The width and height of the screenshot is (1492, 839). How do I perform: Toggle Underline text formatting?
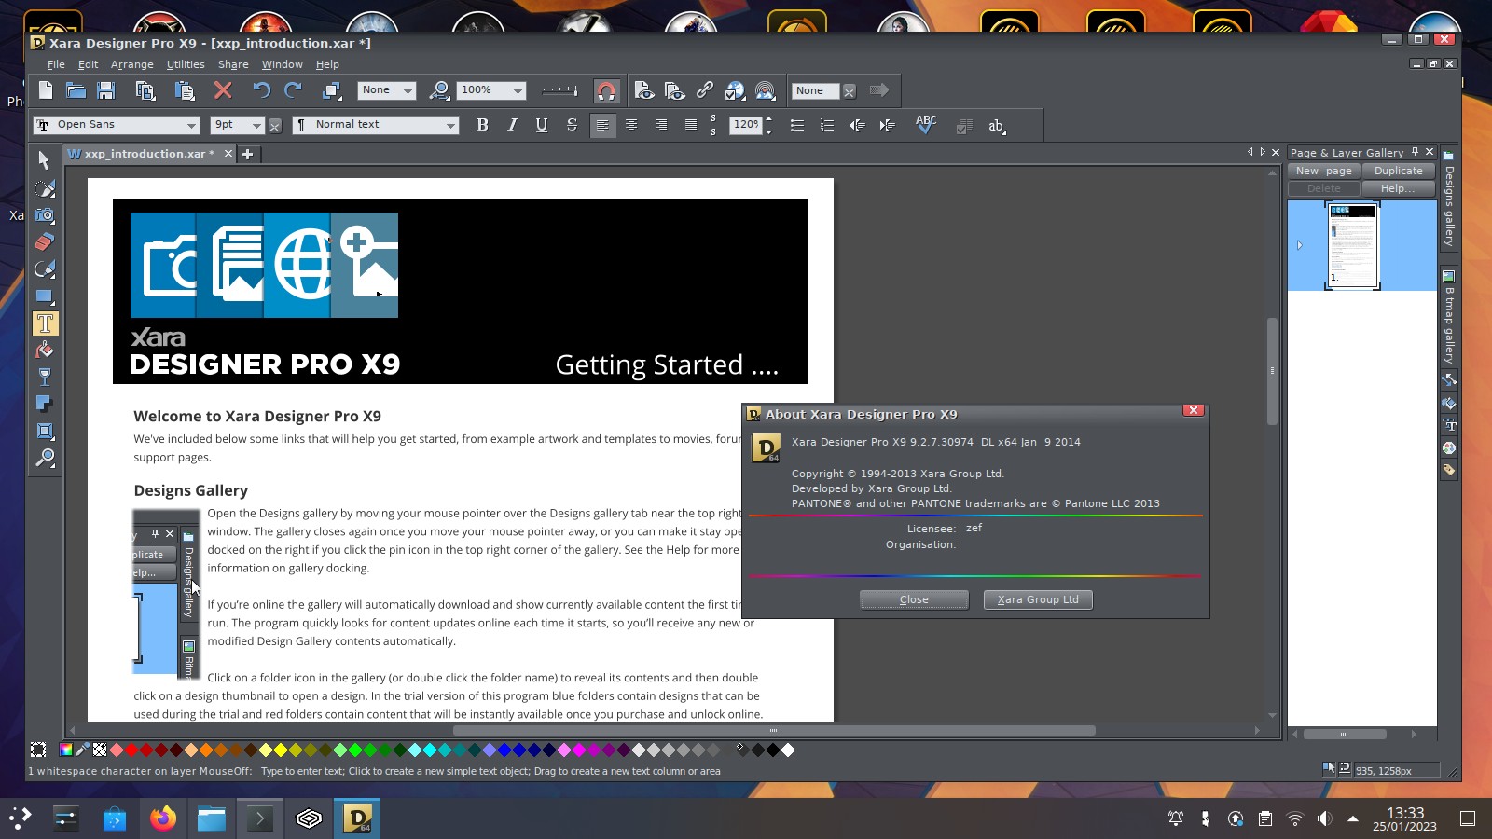542,125
